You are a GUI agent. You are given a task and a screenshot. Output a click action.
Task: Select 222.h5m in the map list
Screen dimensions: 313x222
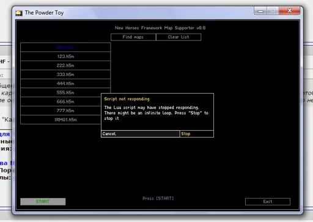click(65, 65)
